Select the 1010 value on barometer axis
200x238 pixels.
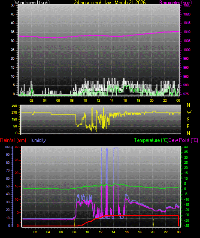click(187, 32)
